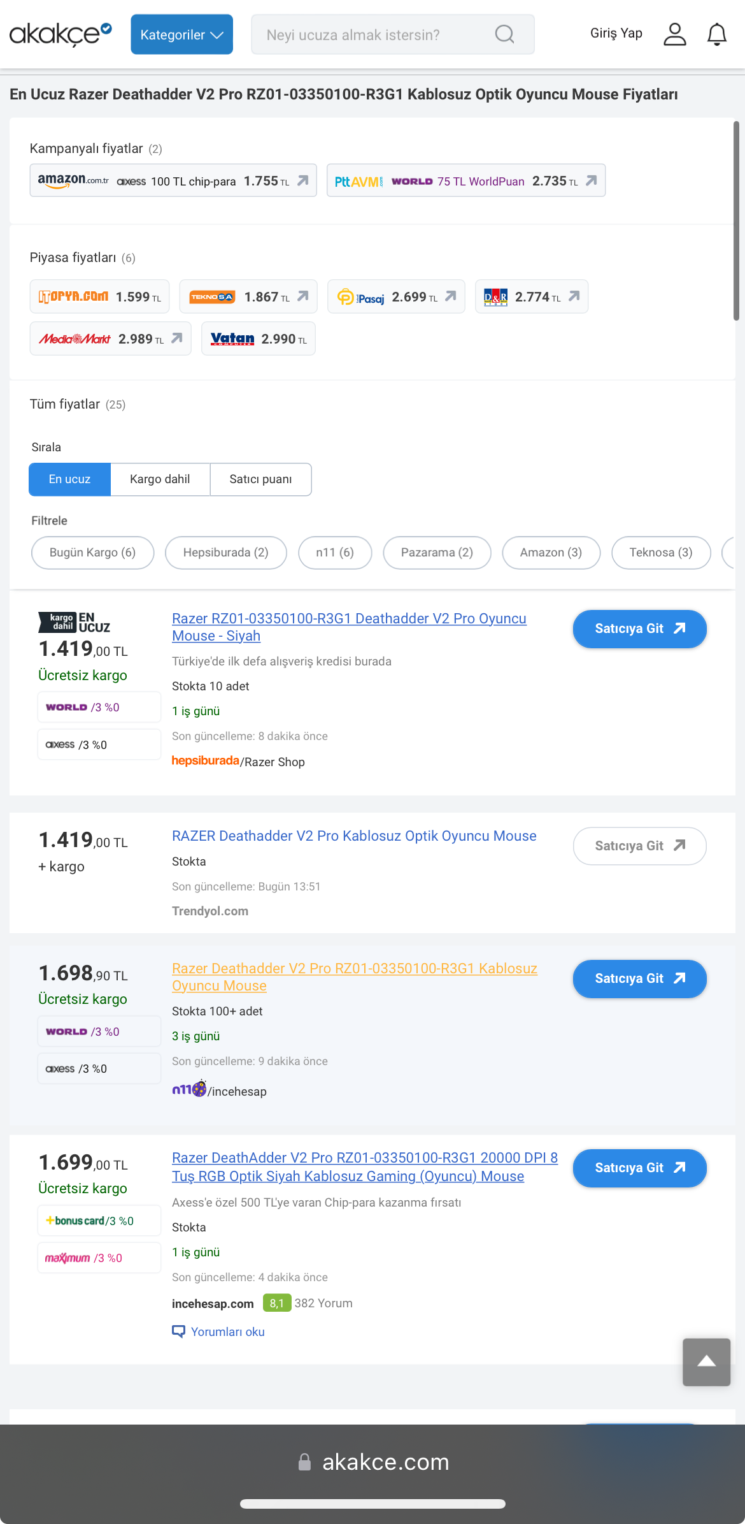The width and height of the screenshot is (745, 1524).
Task: Focus the 'Neyi ucuza almak istersin?' search field
Action: (x=393, y=34)
